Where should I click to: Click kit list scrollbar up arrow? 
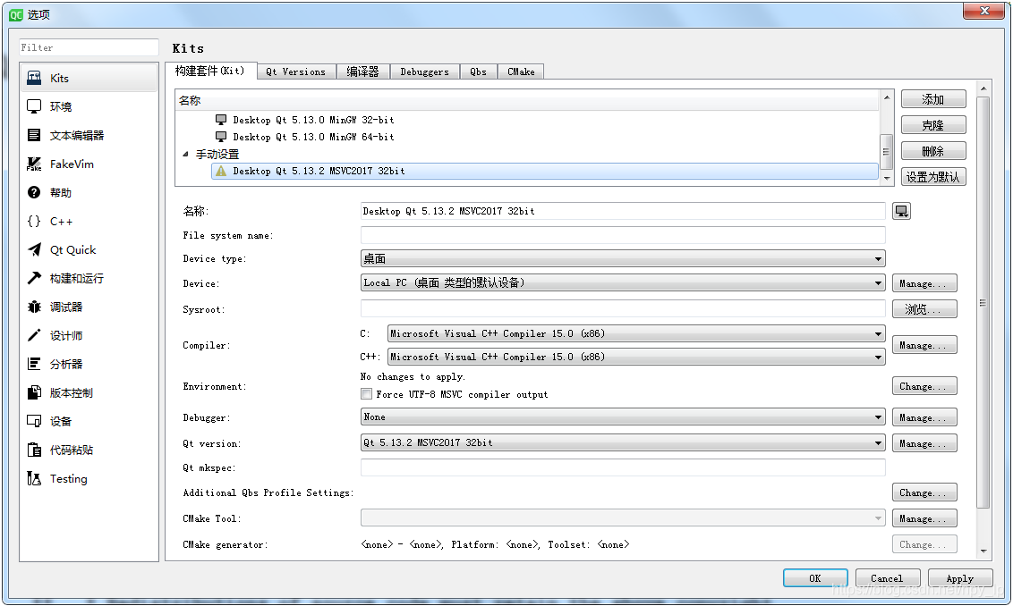point(886,97)
